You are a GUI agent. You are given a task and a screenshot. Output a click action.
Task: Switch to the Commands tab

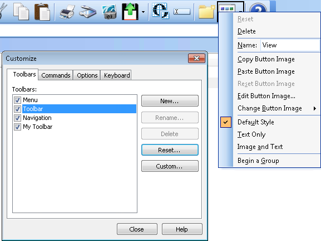(x=56, y=75)
